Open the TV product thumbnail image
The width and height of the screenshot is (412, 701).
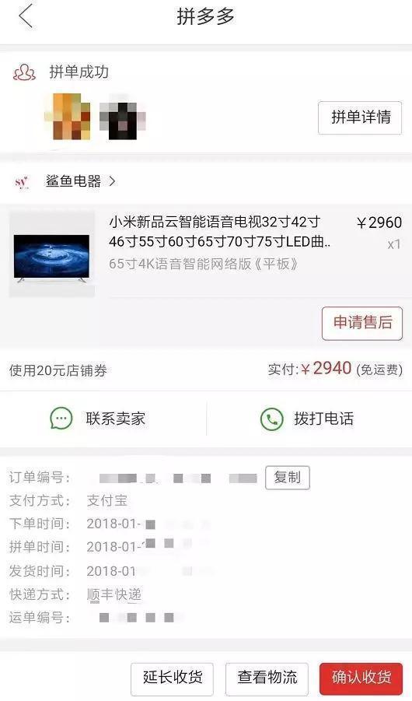[52, 254]
